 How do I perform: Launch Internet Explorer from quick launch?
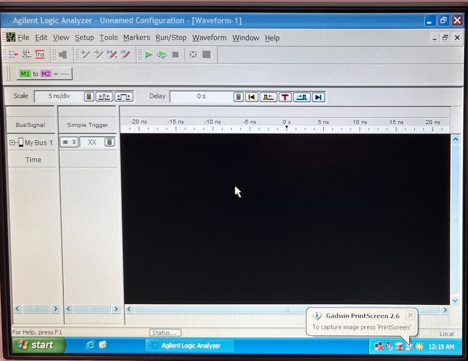coord(90,345)
